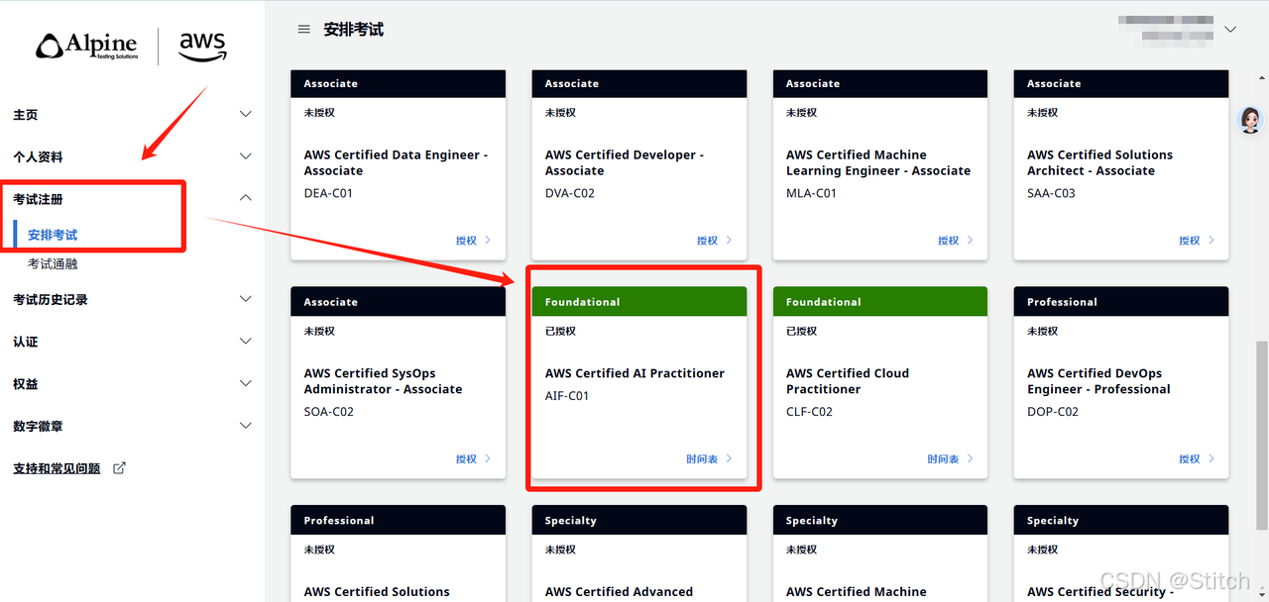Click arrow icon on SOA-C02 card
This screenshot has width=1269, height=602.
pos(488,458)
